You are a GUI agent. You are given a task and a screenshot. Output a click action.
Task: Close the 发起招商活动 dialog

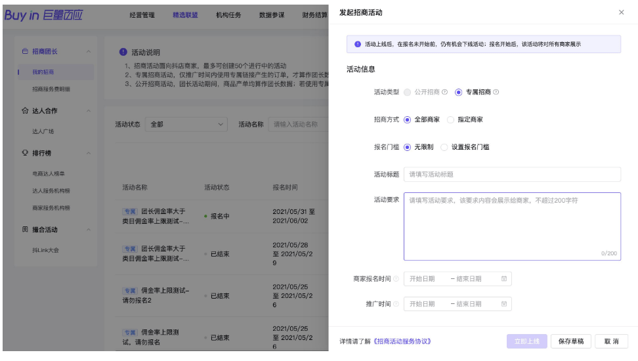click(x=622, y=12)
